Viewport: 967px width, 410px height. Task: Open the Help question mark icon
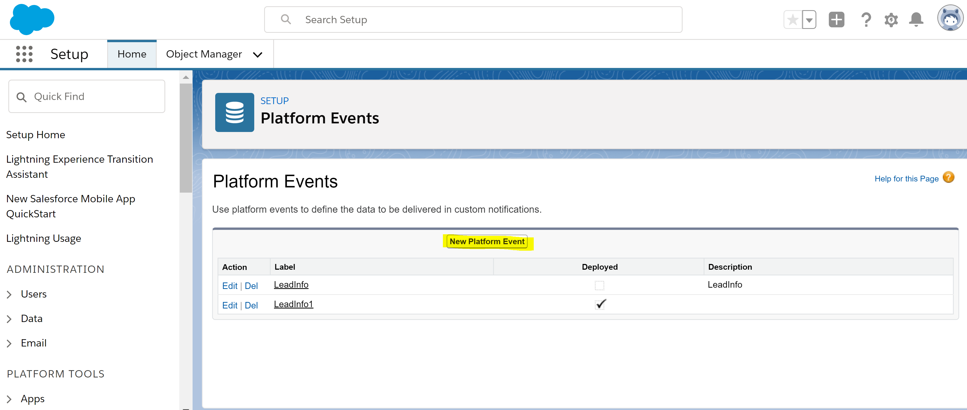click(x=866, y=20)
